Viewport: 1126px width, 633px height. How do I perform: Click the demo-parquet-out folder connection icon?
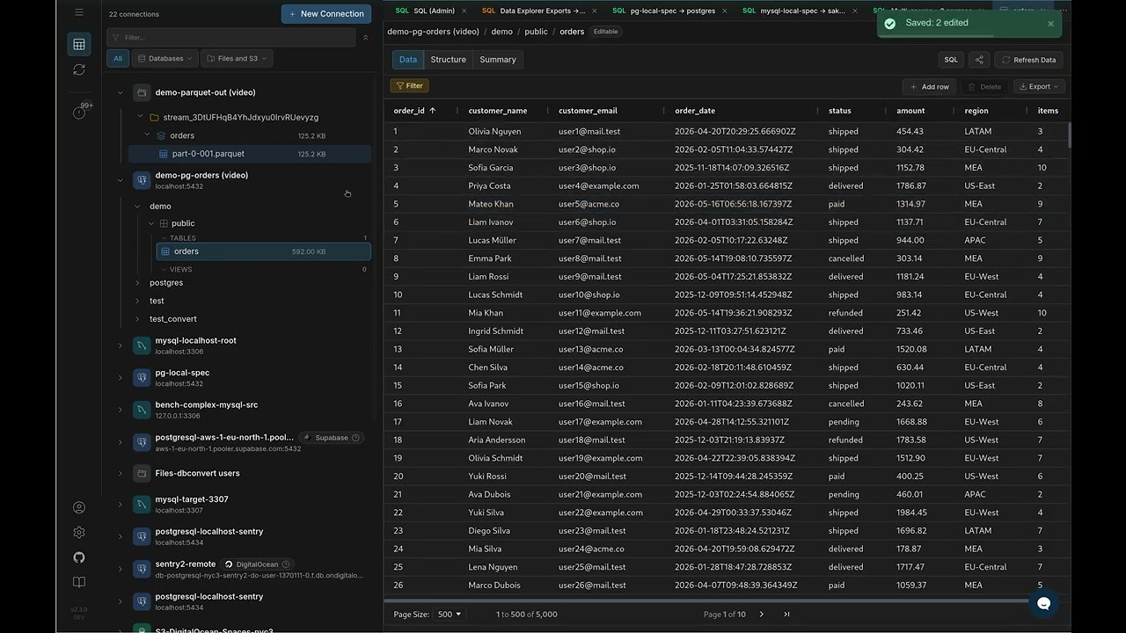coord(141,92)
